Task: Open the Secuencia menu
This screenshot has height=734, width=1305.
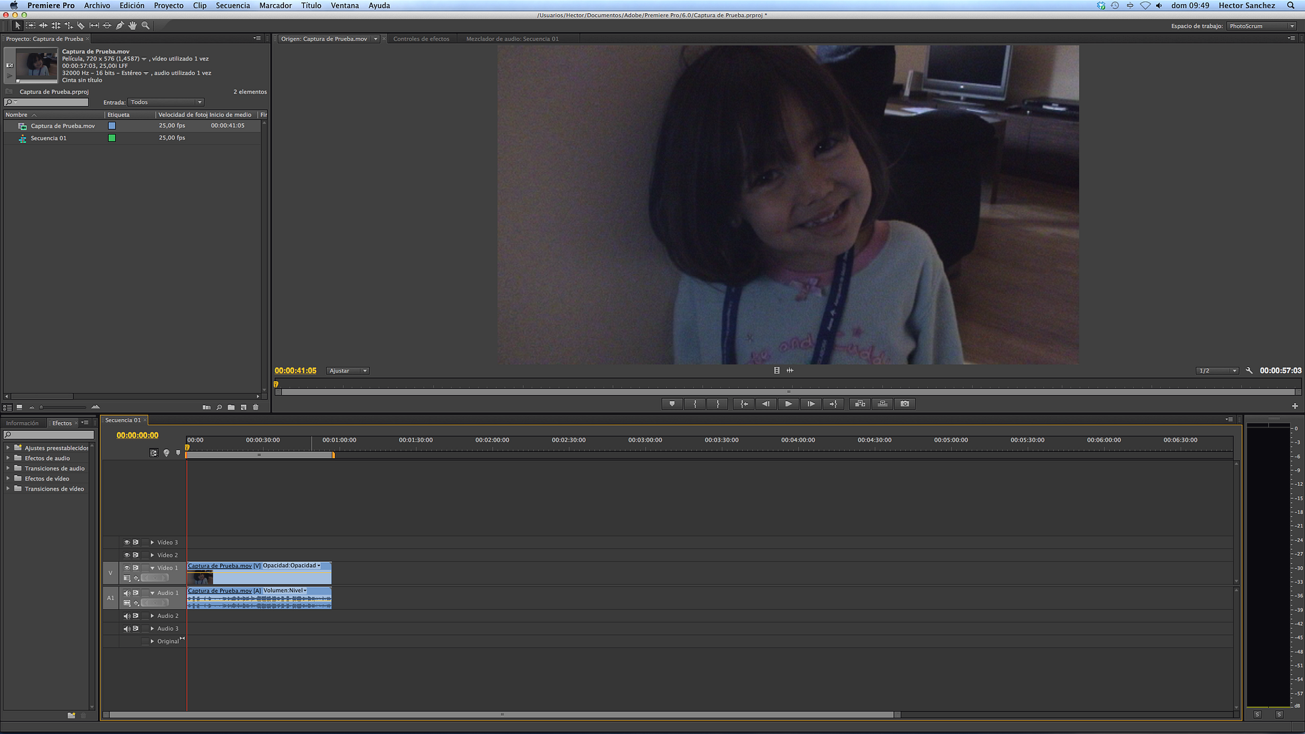Action: [x=233, y=5]
